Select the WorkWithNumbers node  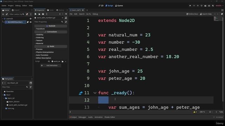pos(15,22)
